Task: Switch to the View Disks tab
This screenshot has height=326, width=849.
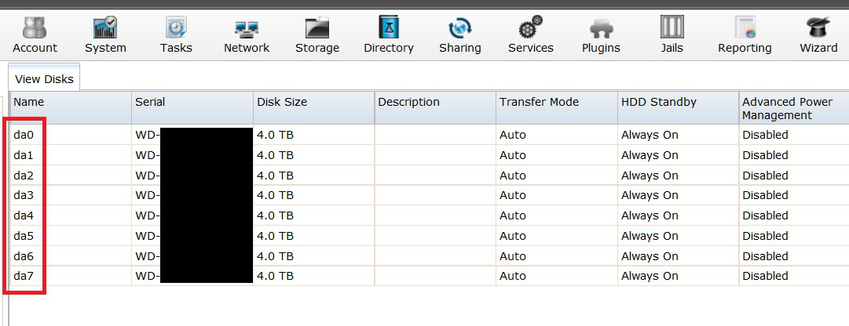Action: click(x=44, y=78)
